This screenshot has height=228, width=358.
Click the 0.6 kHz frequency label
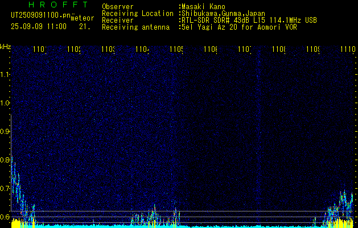coord(5,217)
